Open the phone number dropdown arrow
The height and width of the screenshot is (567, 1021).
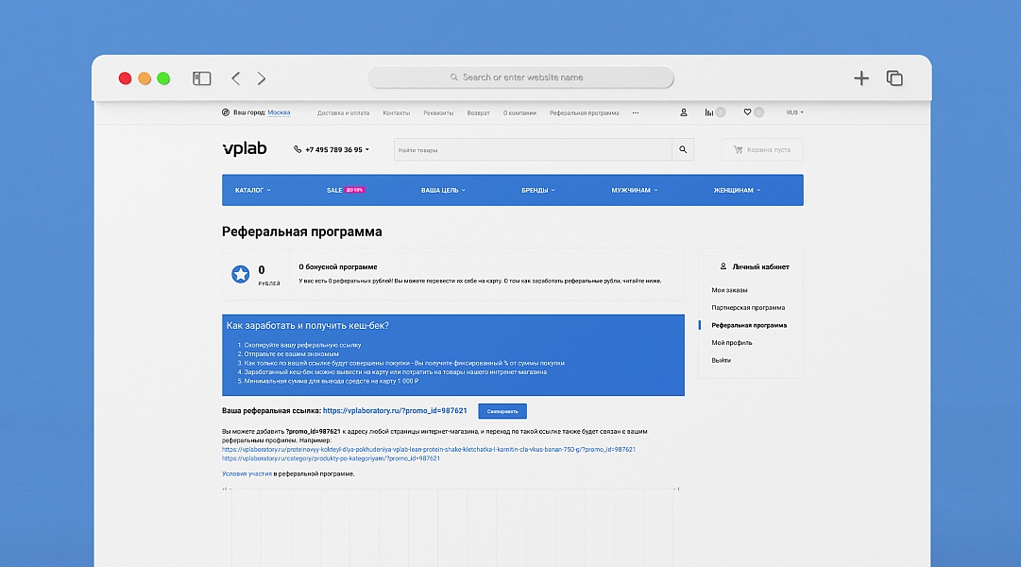coord(367,149)
